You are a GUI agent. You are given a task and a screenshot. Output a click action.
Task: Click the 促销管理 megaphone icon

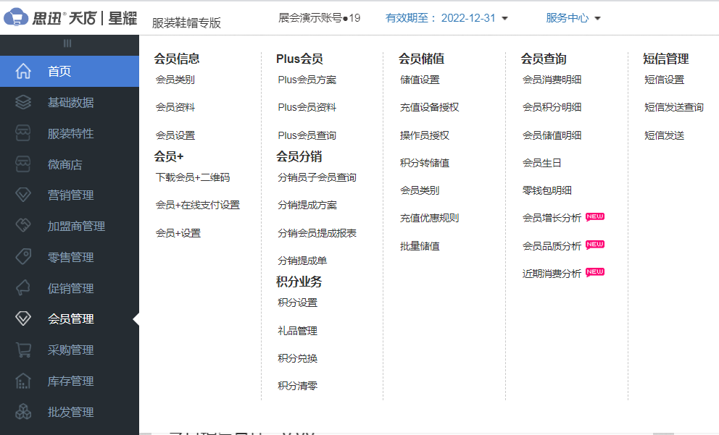(22, 288)
